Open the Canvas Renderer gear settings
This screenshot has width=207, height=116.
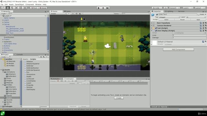[x=206, y=25]
